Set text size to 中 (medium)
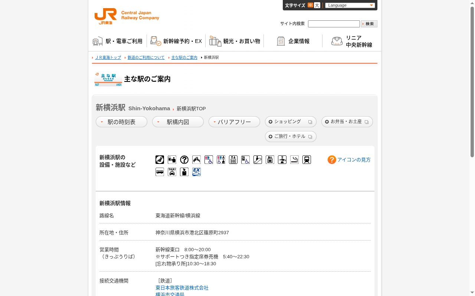 pos(310,5)
